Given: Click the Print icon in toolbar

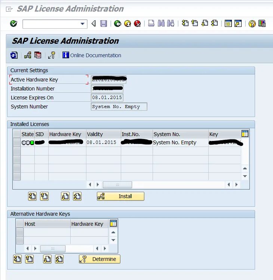Looking at the screenshot, I should [151, 24].
